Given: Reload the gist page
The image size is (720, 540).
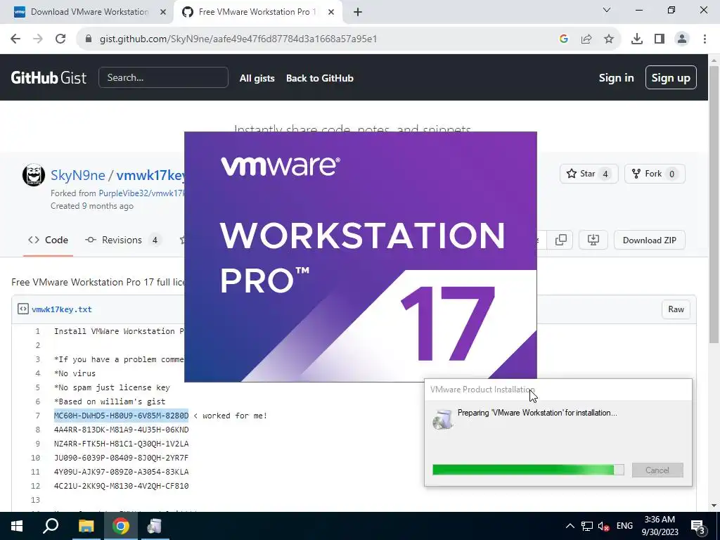Looking at the screenshot, I should (60, 39).
